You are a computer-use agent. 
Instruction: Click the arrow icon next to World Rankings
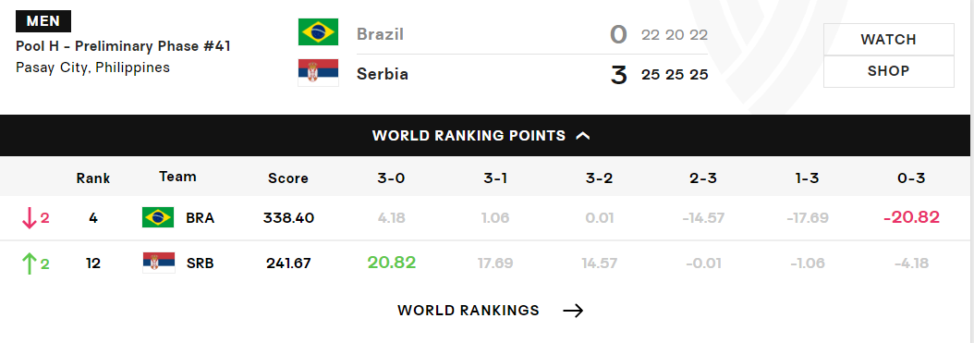(x=573, y=310)
